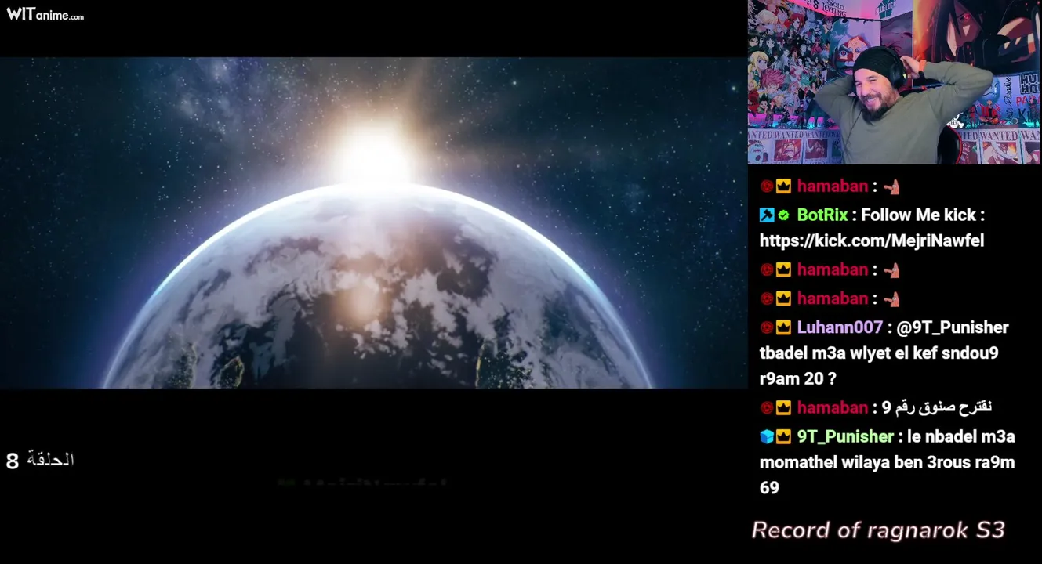Click the hand emoji in hamaban's message above BotRix

pyautogui.click(x=891, y=186)
